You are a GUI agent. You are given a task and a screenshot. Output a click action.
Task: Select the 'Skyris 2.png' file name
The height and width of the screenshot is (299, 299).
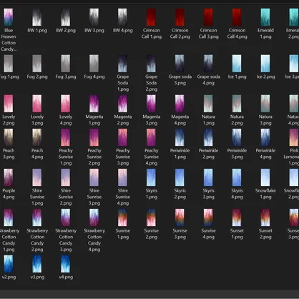(x=180, y=194)
